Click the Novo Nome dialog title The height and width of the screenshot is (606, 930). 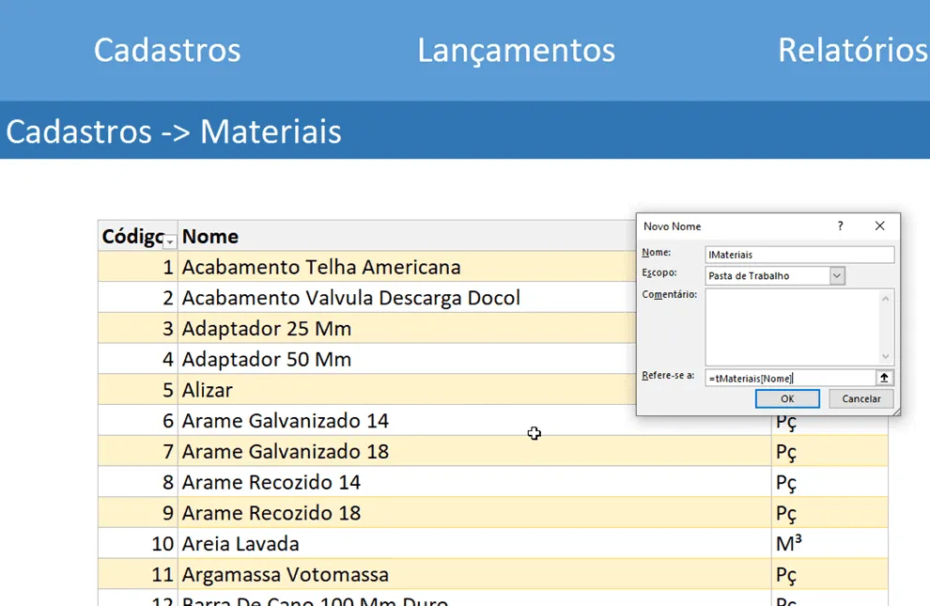tap(672, 226)
